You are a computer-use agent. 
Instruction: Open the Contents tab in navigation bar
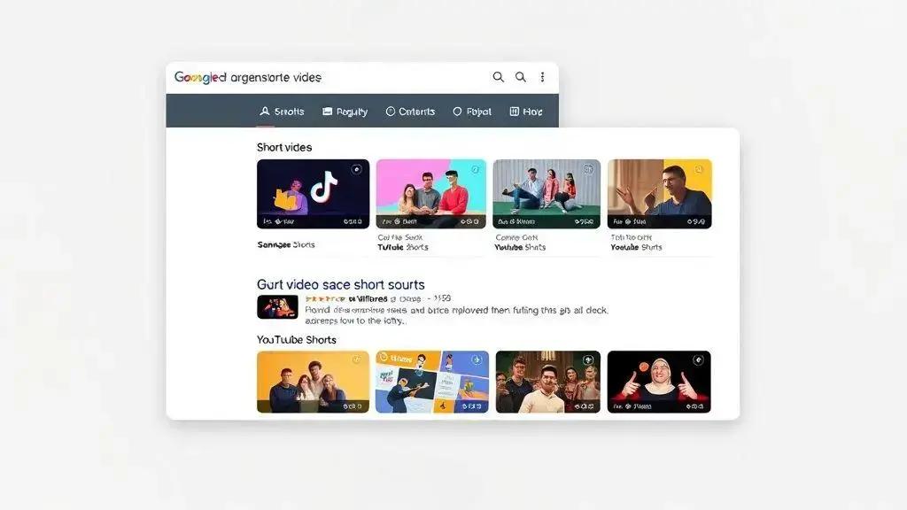click(410, 112)
